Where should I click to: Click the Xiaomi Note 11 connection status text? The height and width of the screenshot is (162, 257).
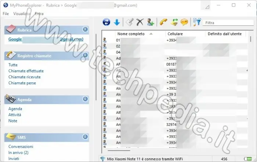145,159
